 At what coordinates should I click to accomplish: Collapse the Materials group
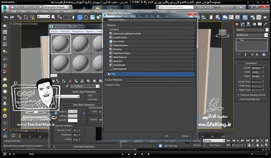click(x=149, y=25)
